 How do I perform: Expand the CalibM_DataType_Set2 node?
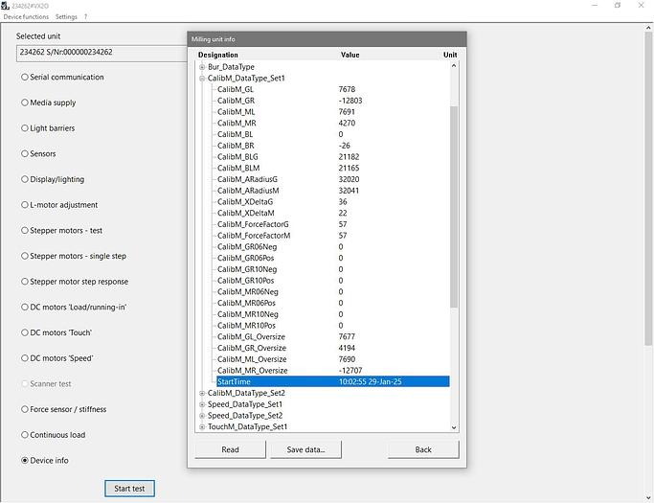pos(202,393)
